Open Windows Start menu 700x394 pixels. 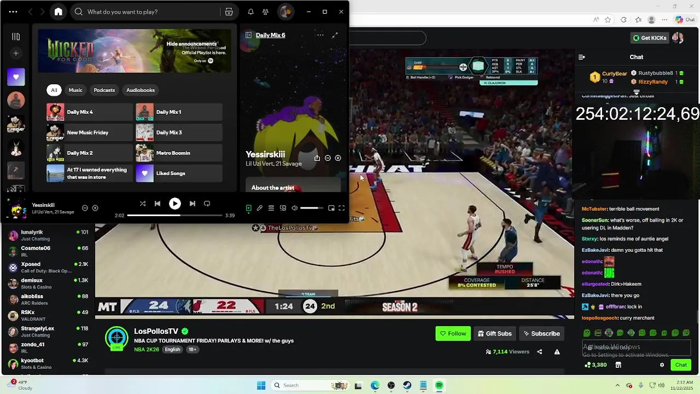pyautogui.click(x=261, y=385)
